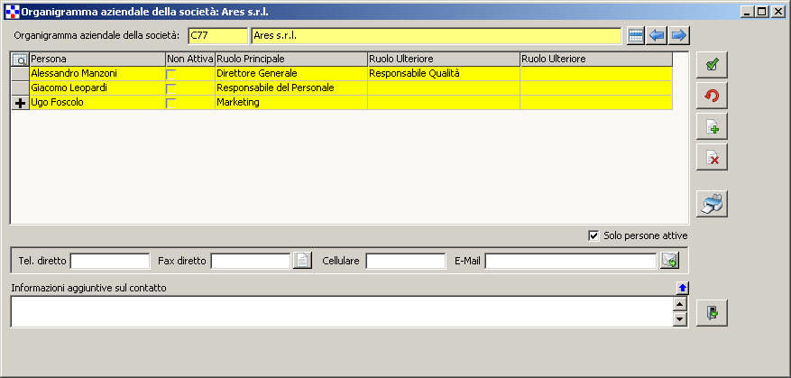Click the search icon in the grid header corner
Screen dimensions: 791x378
coord(20,59)
